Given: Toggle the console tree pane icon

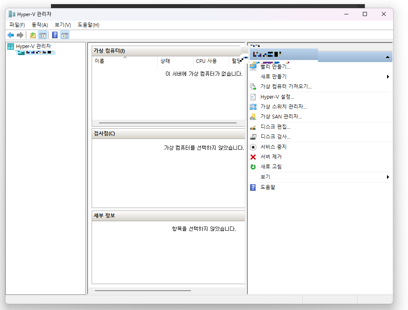Looking at the screenshot, I should coord(42,35).
